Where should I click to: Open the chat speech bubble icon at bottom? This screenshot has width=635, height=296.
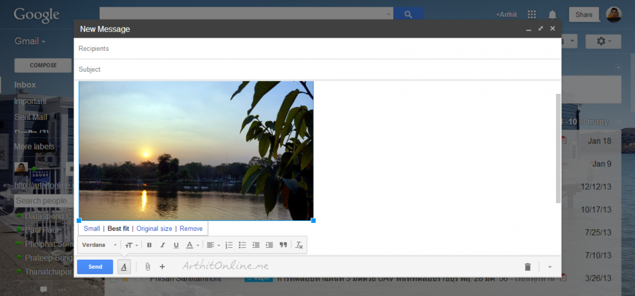44,290
